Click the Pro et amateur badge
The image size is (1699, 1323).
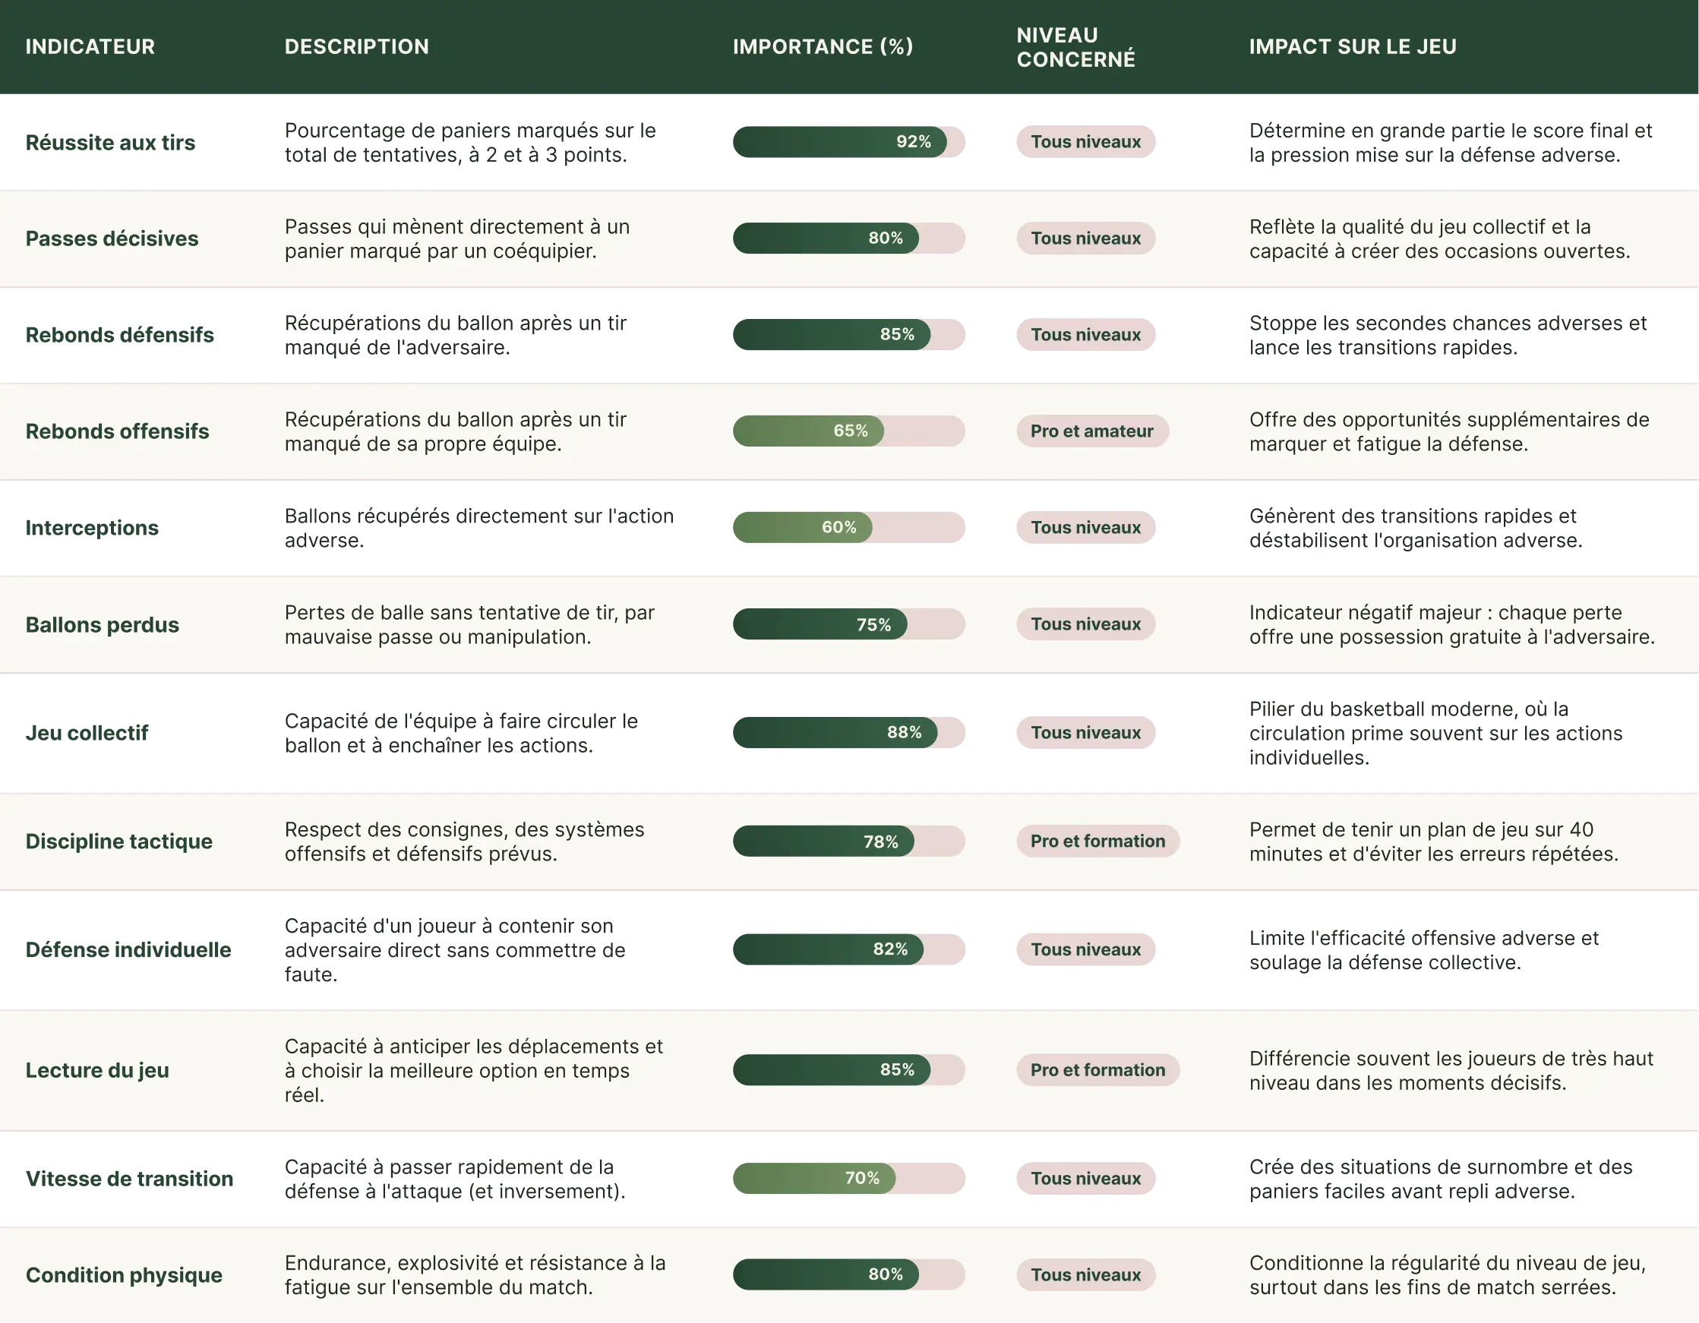(x=1092, y=431)
